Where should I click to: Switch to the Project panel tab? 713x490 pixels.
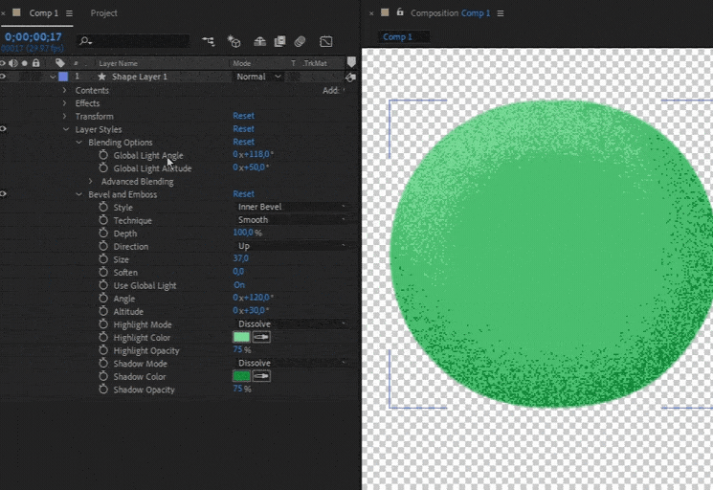click(104, 13)
